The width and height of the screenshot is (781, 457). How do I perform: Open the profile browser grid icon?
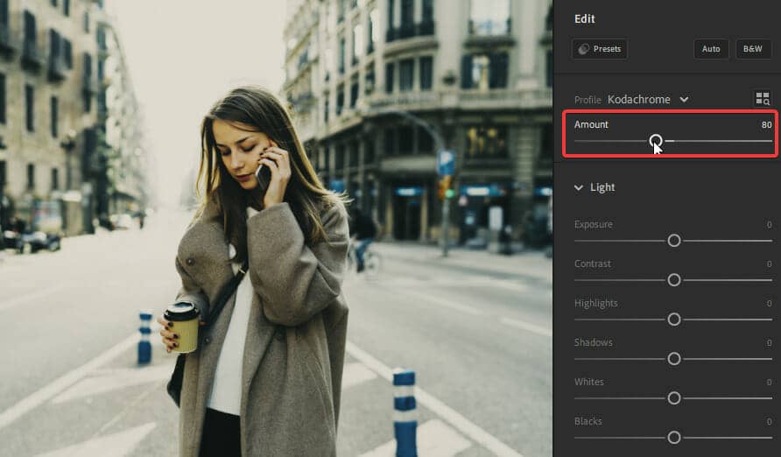click(762, 99)
